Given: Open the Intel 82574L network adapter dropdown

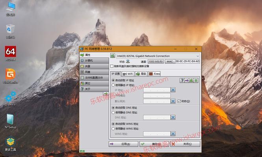Looking at the screenshot, I should 158,56.
